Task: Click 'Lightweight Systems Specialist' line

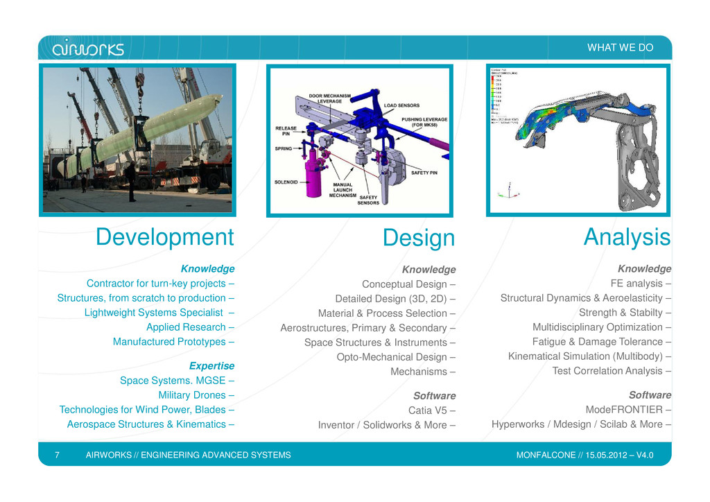Action: (x=159, y=313)
